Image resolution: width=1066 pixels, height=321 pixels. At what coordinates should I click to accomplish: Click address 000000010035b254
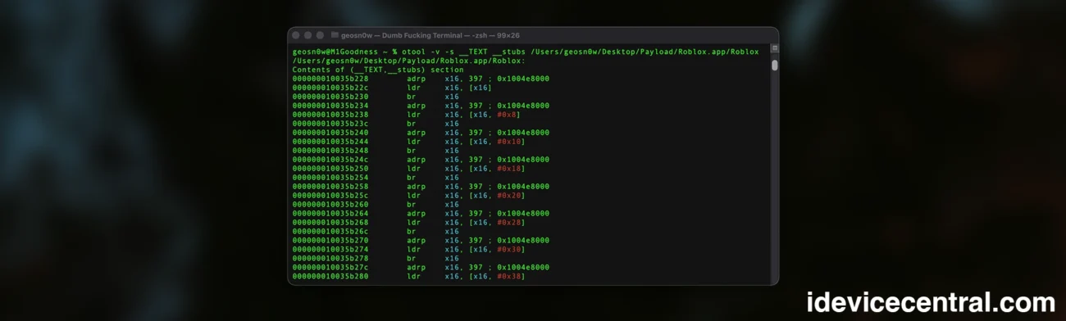pos(330,178)
